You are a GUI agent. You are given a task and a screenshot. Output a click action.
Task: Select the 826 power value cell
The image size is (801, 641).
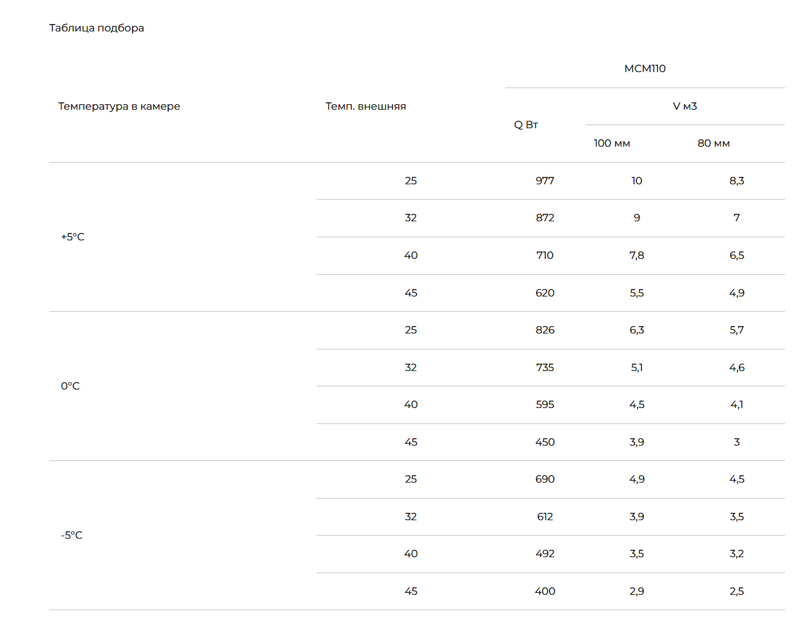pos(545,330)
